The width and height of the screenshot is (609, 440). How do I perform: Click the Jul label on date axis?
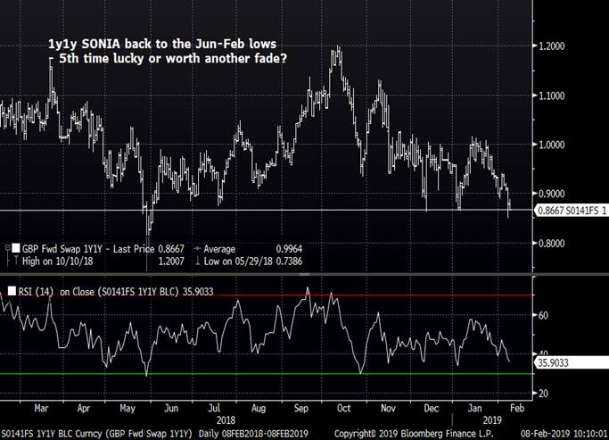pos(214,408)
